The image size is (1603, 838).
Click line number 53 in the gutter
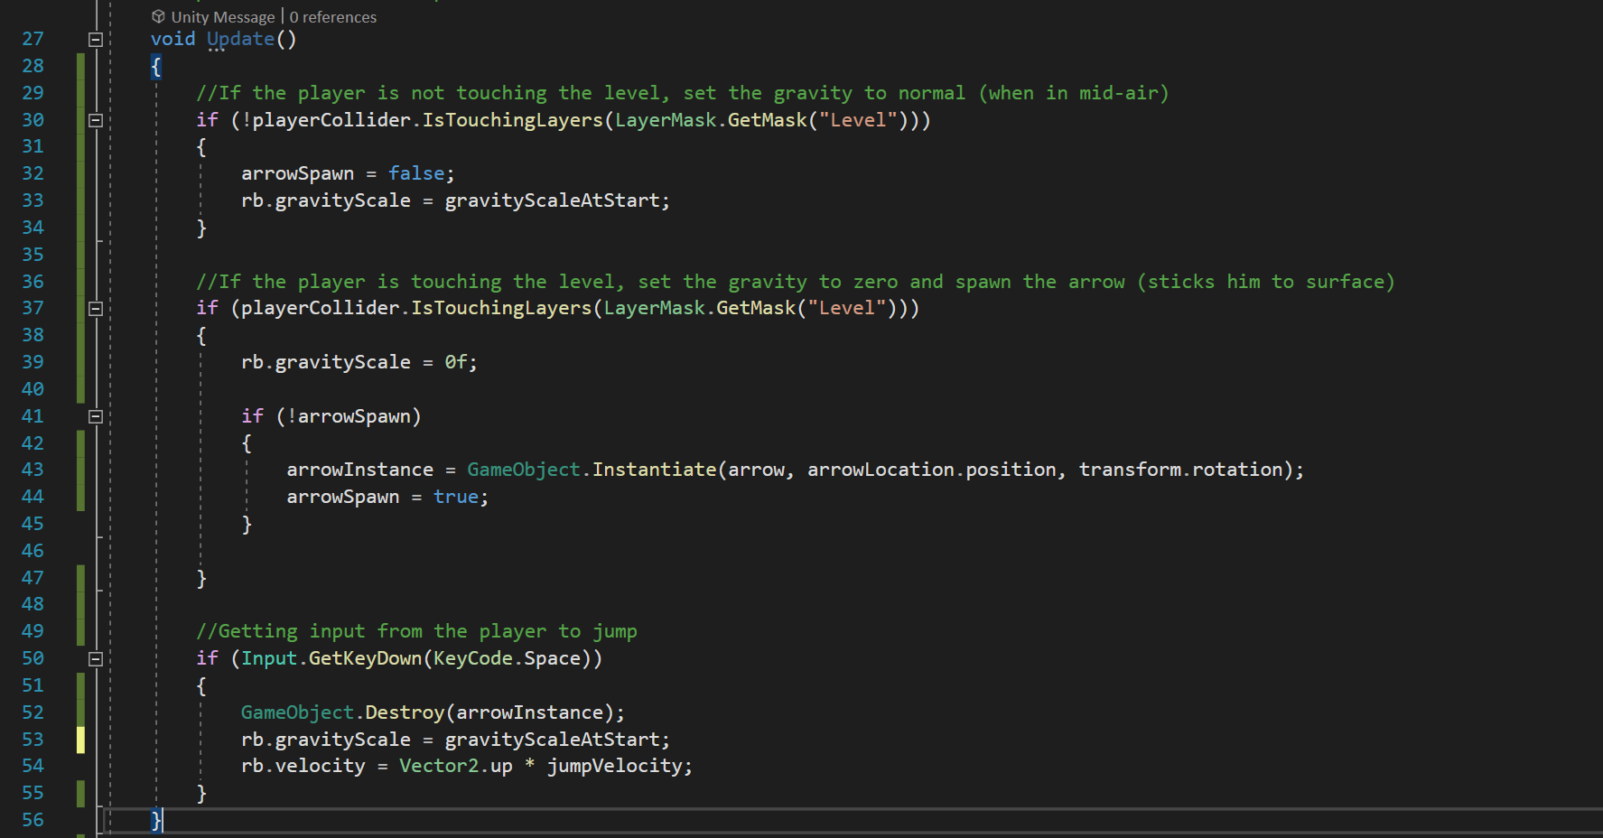point(33,740)
